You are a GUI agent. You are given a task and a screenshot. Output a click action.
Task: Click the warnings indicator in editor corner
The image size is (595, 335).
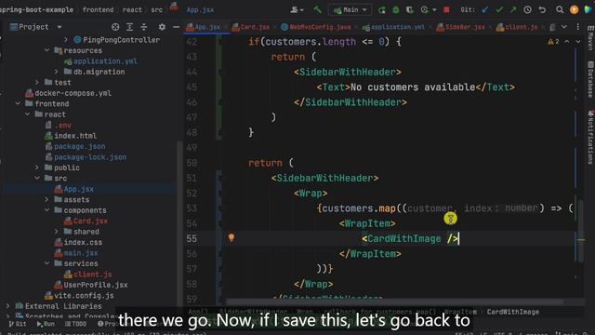click(553, 41)
